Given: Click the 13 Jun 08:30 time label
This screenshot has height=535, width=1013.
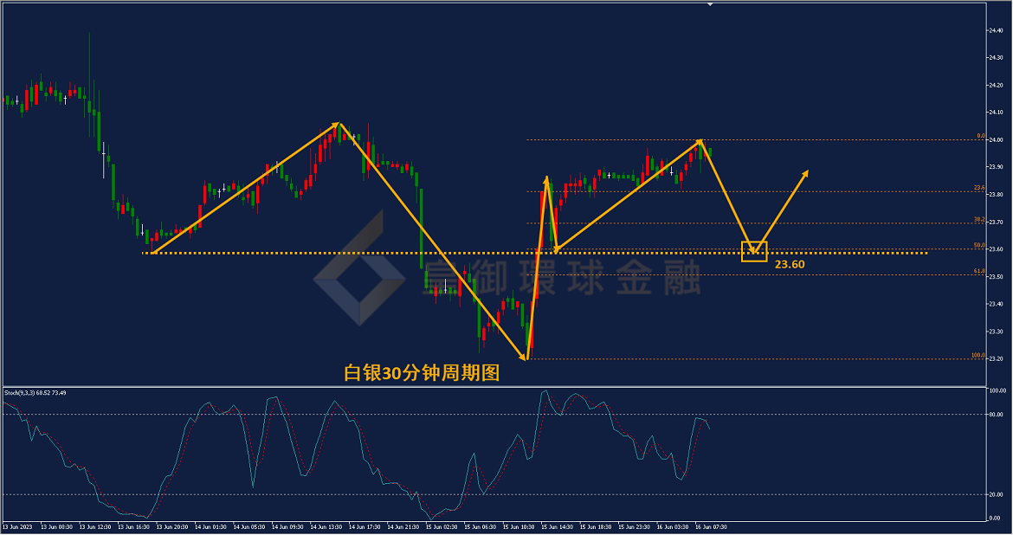Looking at the screenshot, I should 57,527.
